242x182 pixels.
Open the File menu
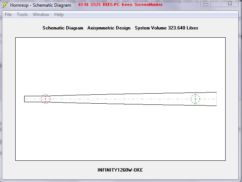[x=8, y=15]
